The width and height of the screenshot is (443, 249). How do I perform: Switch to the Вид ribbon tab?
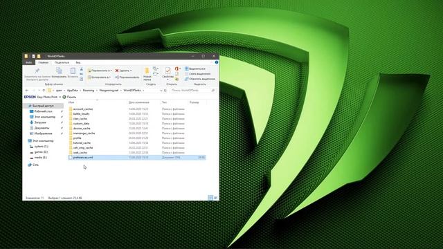point(78,62)
